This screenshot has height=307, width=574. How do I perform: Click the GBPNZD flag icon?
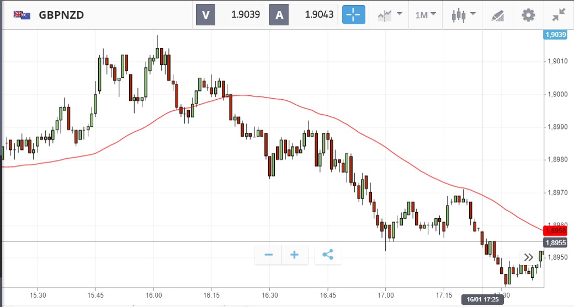22,15
